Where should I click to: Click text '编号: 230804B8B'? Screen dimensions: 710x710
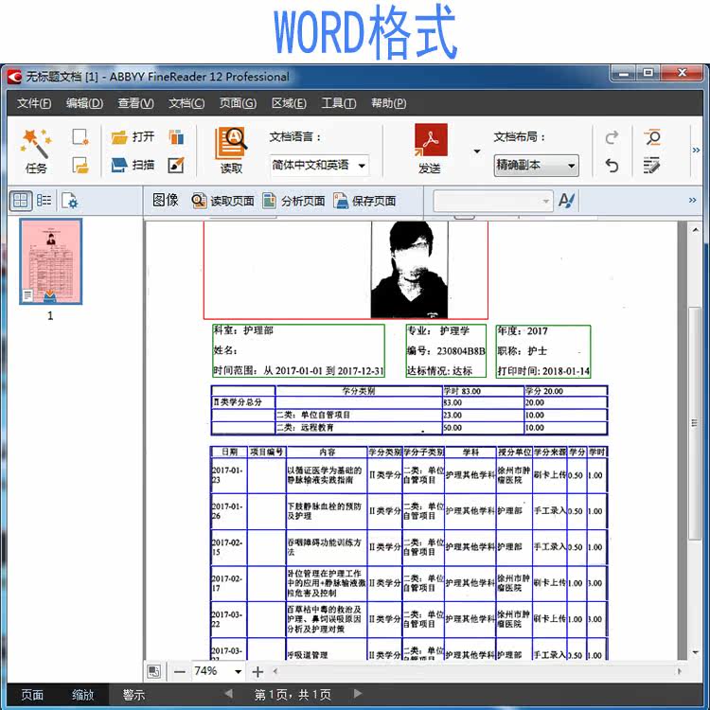[x=446, y=351]
